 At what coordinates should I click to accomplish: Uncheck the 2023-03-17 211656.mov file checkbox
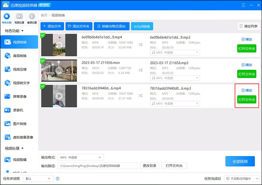pyautogui.click(x=42, y=61)
